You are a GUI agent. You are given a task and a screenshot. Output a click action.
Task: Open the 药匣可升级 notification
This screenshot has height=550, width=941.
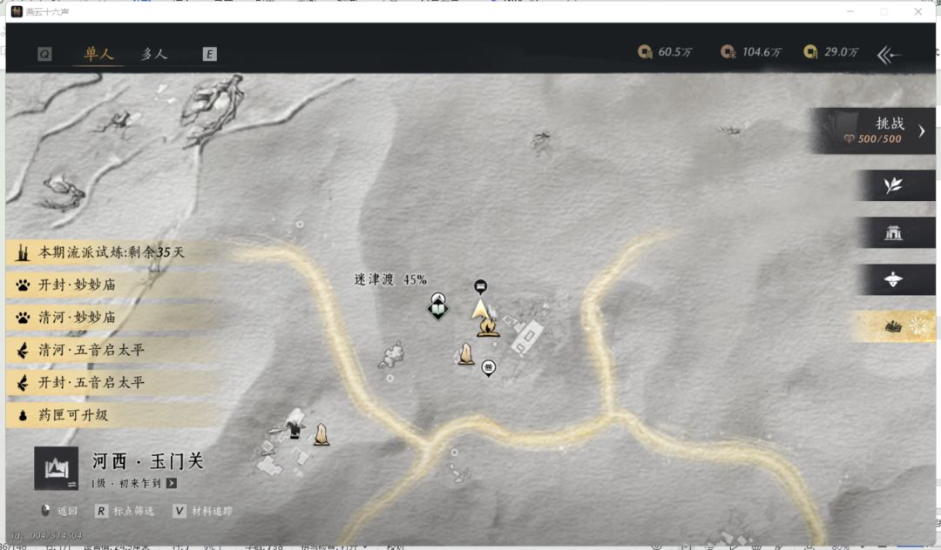[x=111, y=414]
